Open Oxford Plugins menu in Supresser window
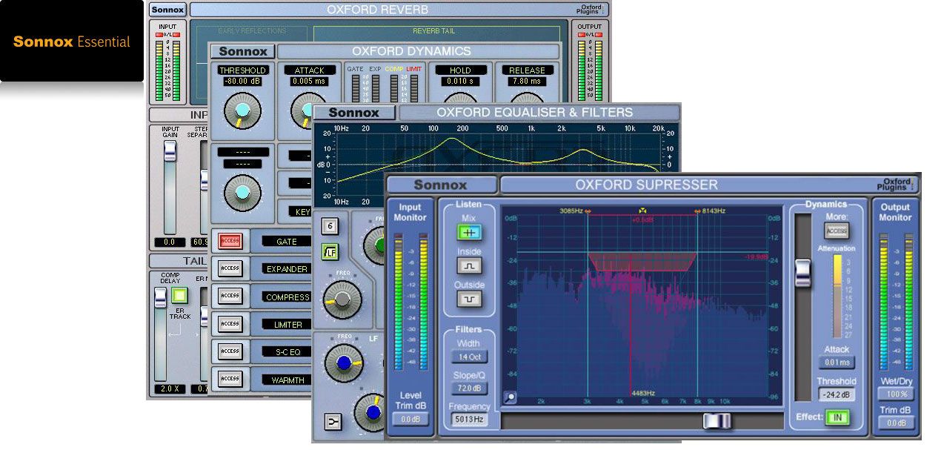The height and width of the screenshot is (450, 944). coord(897,184)
